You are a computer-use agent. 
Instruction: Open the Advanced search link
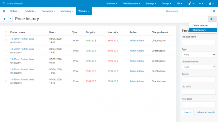click(206, 112)
